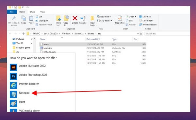Sort by Date modified column
This screenshot has height=120, width=196.
tap(93, 39)
